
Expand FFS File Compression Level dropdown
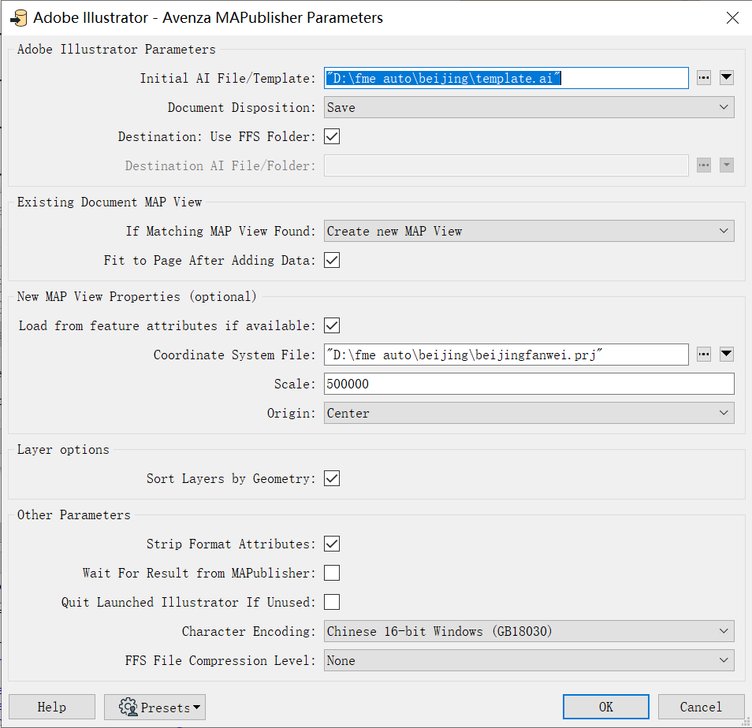(x=529, y=660)
